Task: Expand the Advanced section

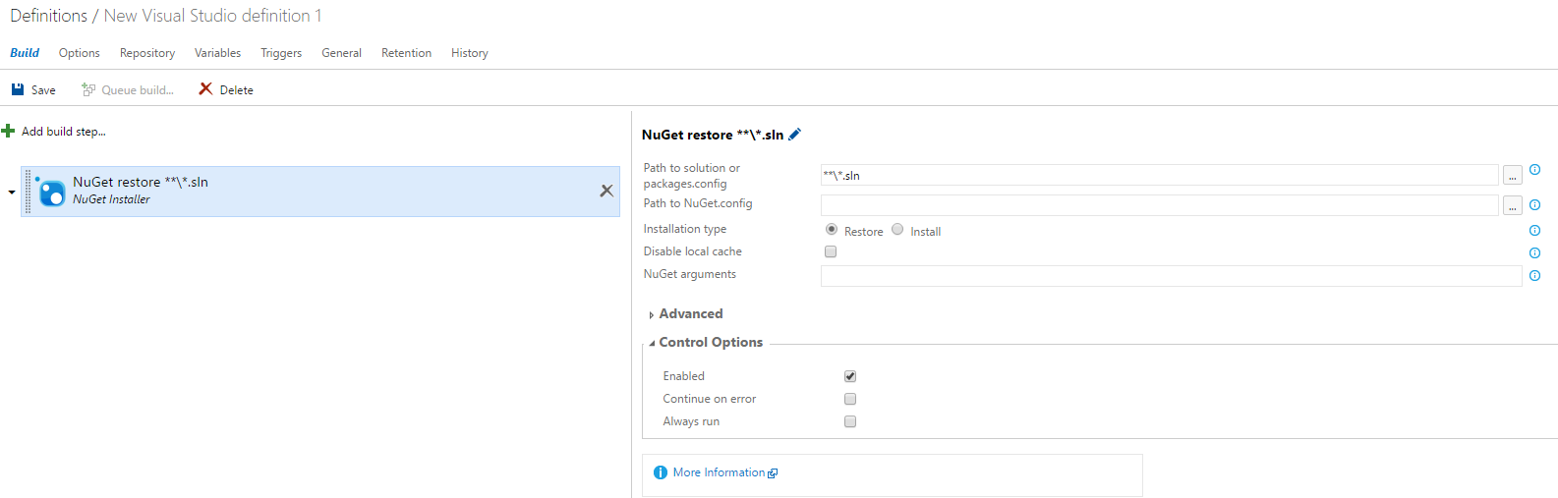Action: coord(652,315)
